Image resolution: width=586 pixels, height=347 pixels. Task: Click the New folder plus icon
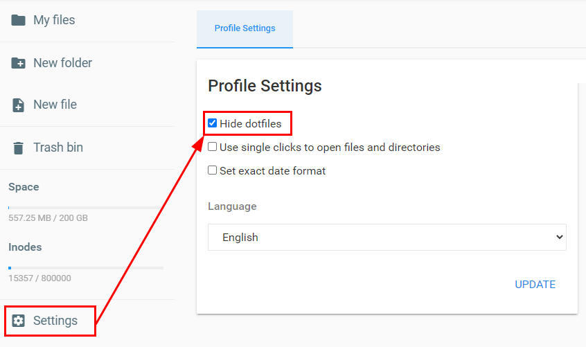pos(19,63)
